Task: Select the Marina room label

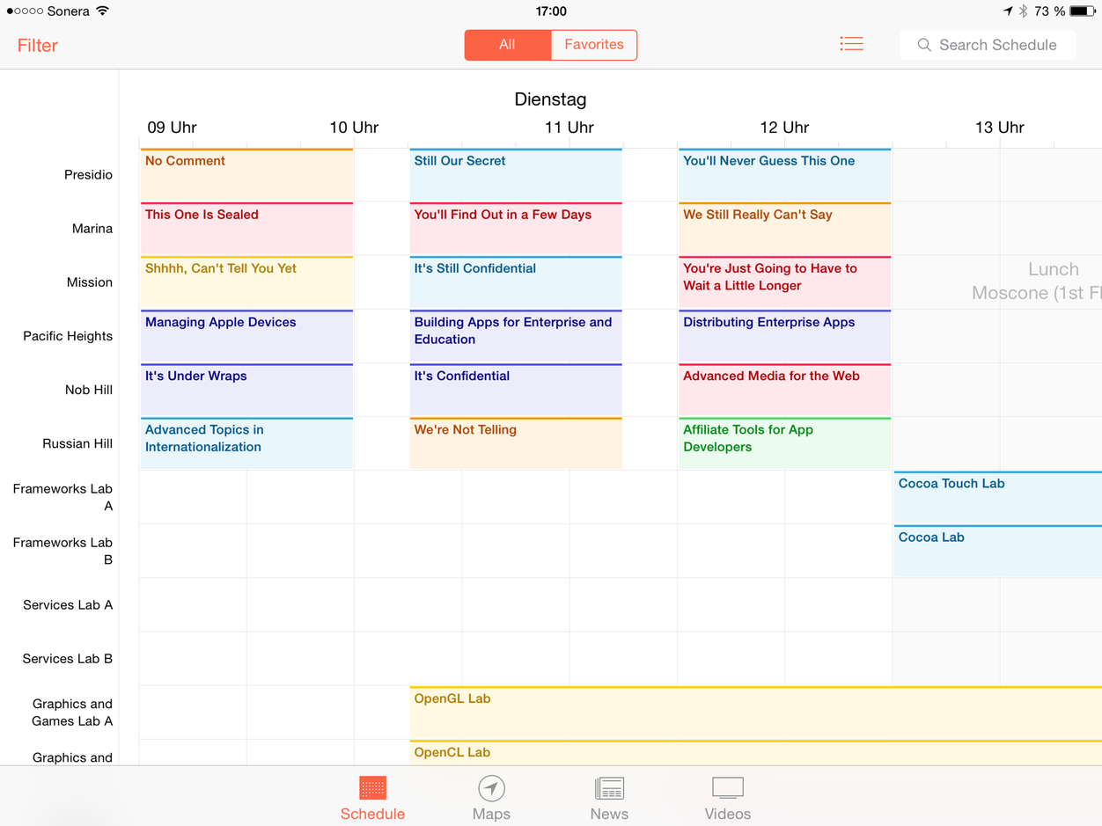Action: point(92,229)
